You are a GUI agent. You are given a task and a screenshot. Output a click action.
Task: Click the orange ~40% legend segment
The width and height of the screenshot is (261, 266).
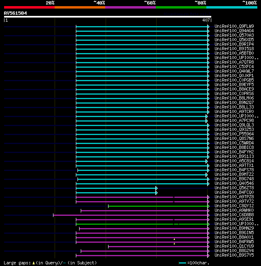pyautogui.click(x=80, y=7)
